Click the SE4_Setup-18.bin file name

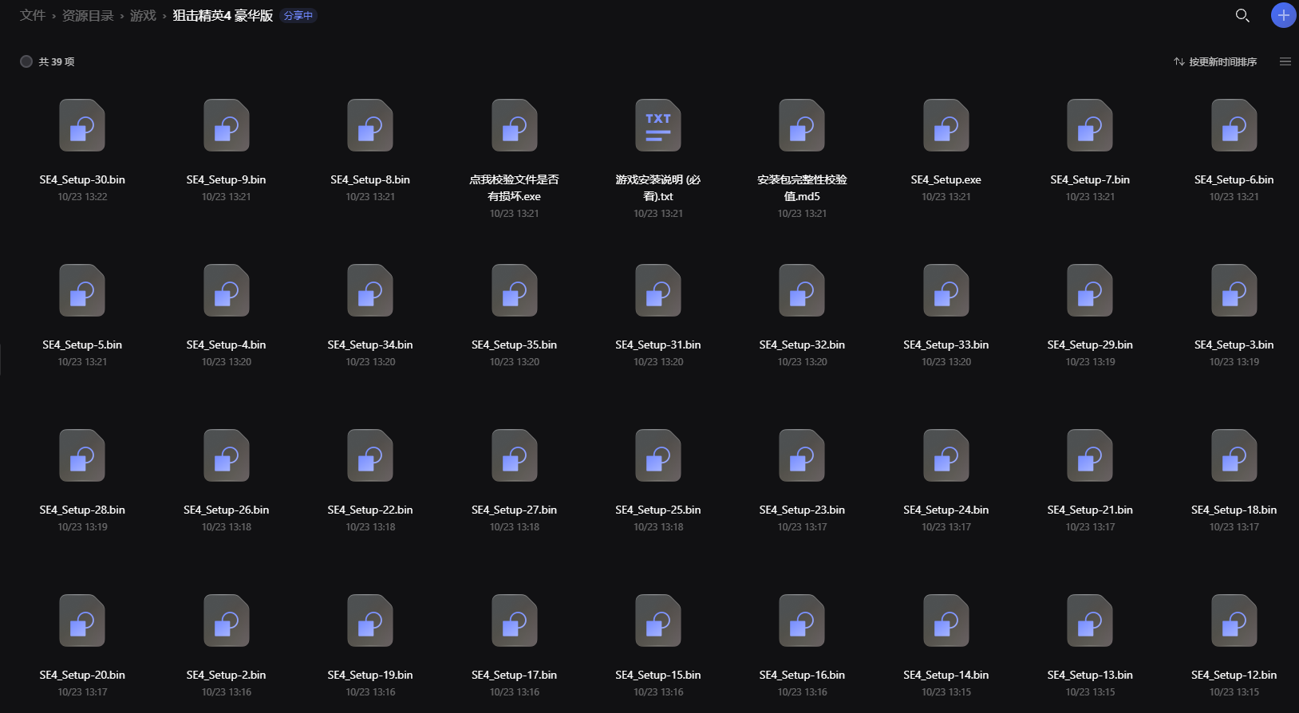click(1234, 510)
